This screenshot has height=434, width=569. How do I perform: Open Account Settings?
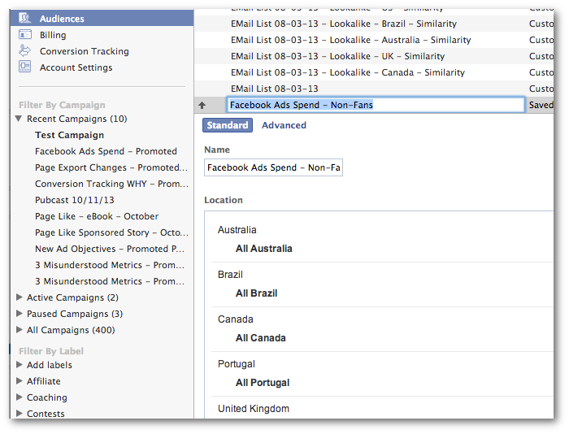tap(76, 67)
